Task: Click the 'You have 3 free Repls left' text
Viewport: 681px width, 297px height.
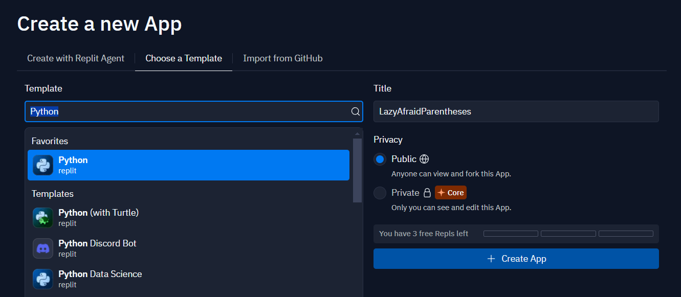Action: coord(424,234)
